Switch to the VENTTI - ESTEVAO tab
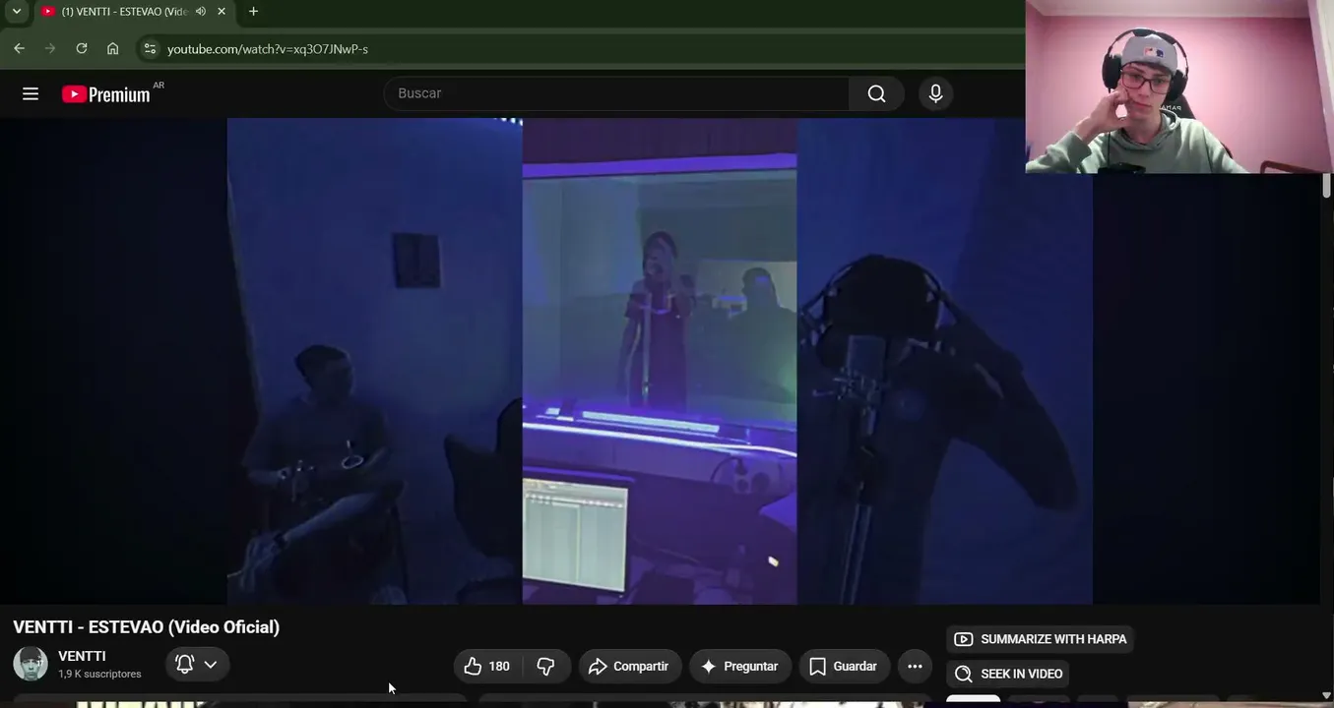This screenshot has width=1334, height=708. (x=123, y=12)
